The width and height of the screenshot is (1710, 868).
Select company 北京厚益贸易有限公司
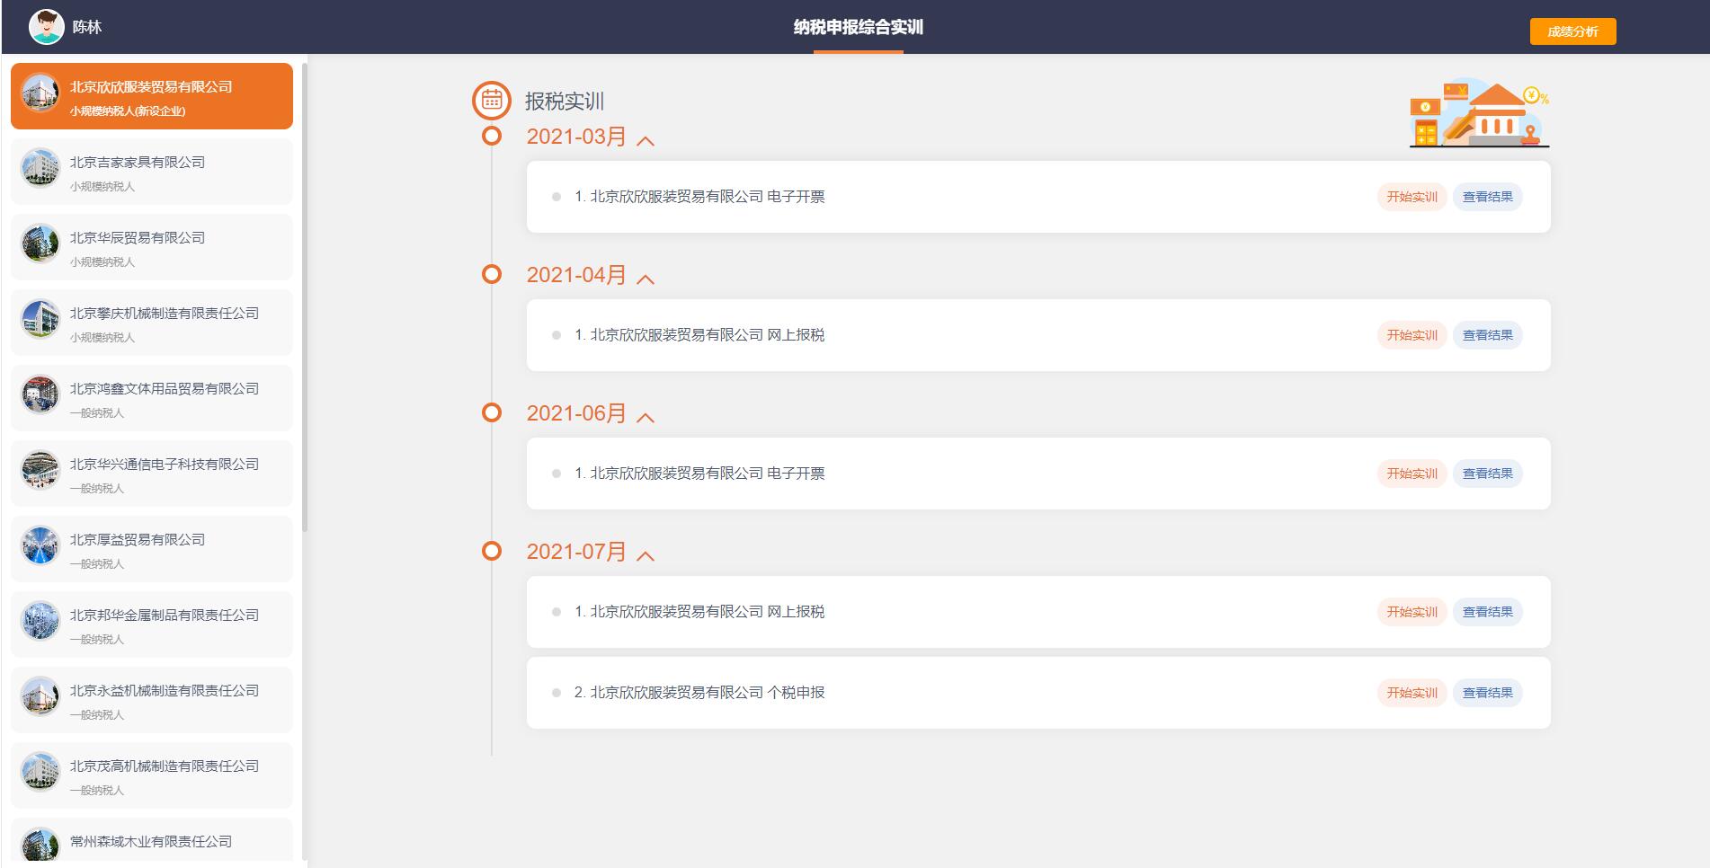click(x=152, y=549)
